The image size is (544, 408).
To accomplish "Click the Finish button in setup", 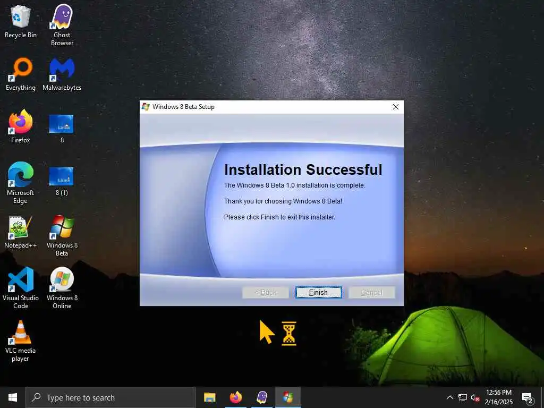I will click(x=319, y=293).
